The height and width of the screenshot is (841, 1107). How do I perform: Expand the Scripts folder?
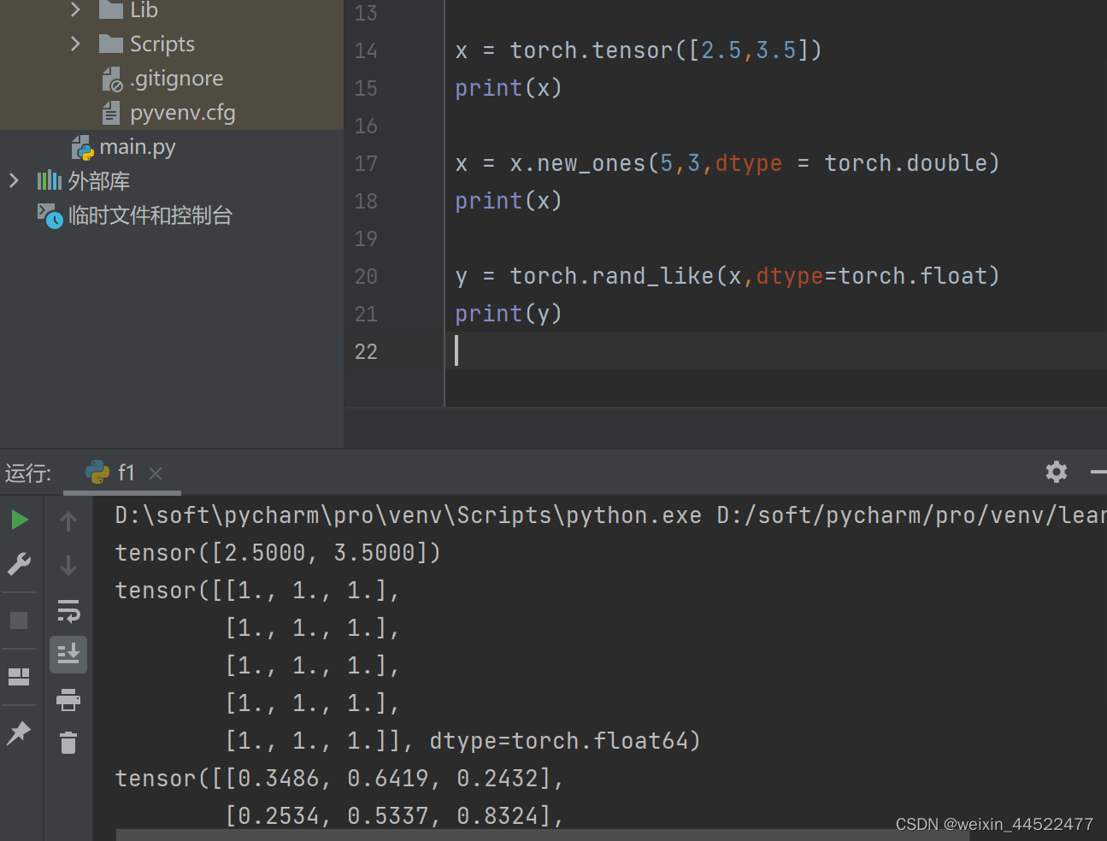point(75,44)
